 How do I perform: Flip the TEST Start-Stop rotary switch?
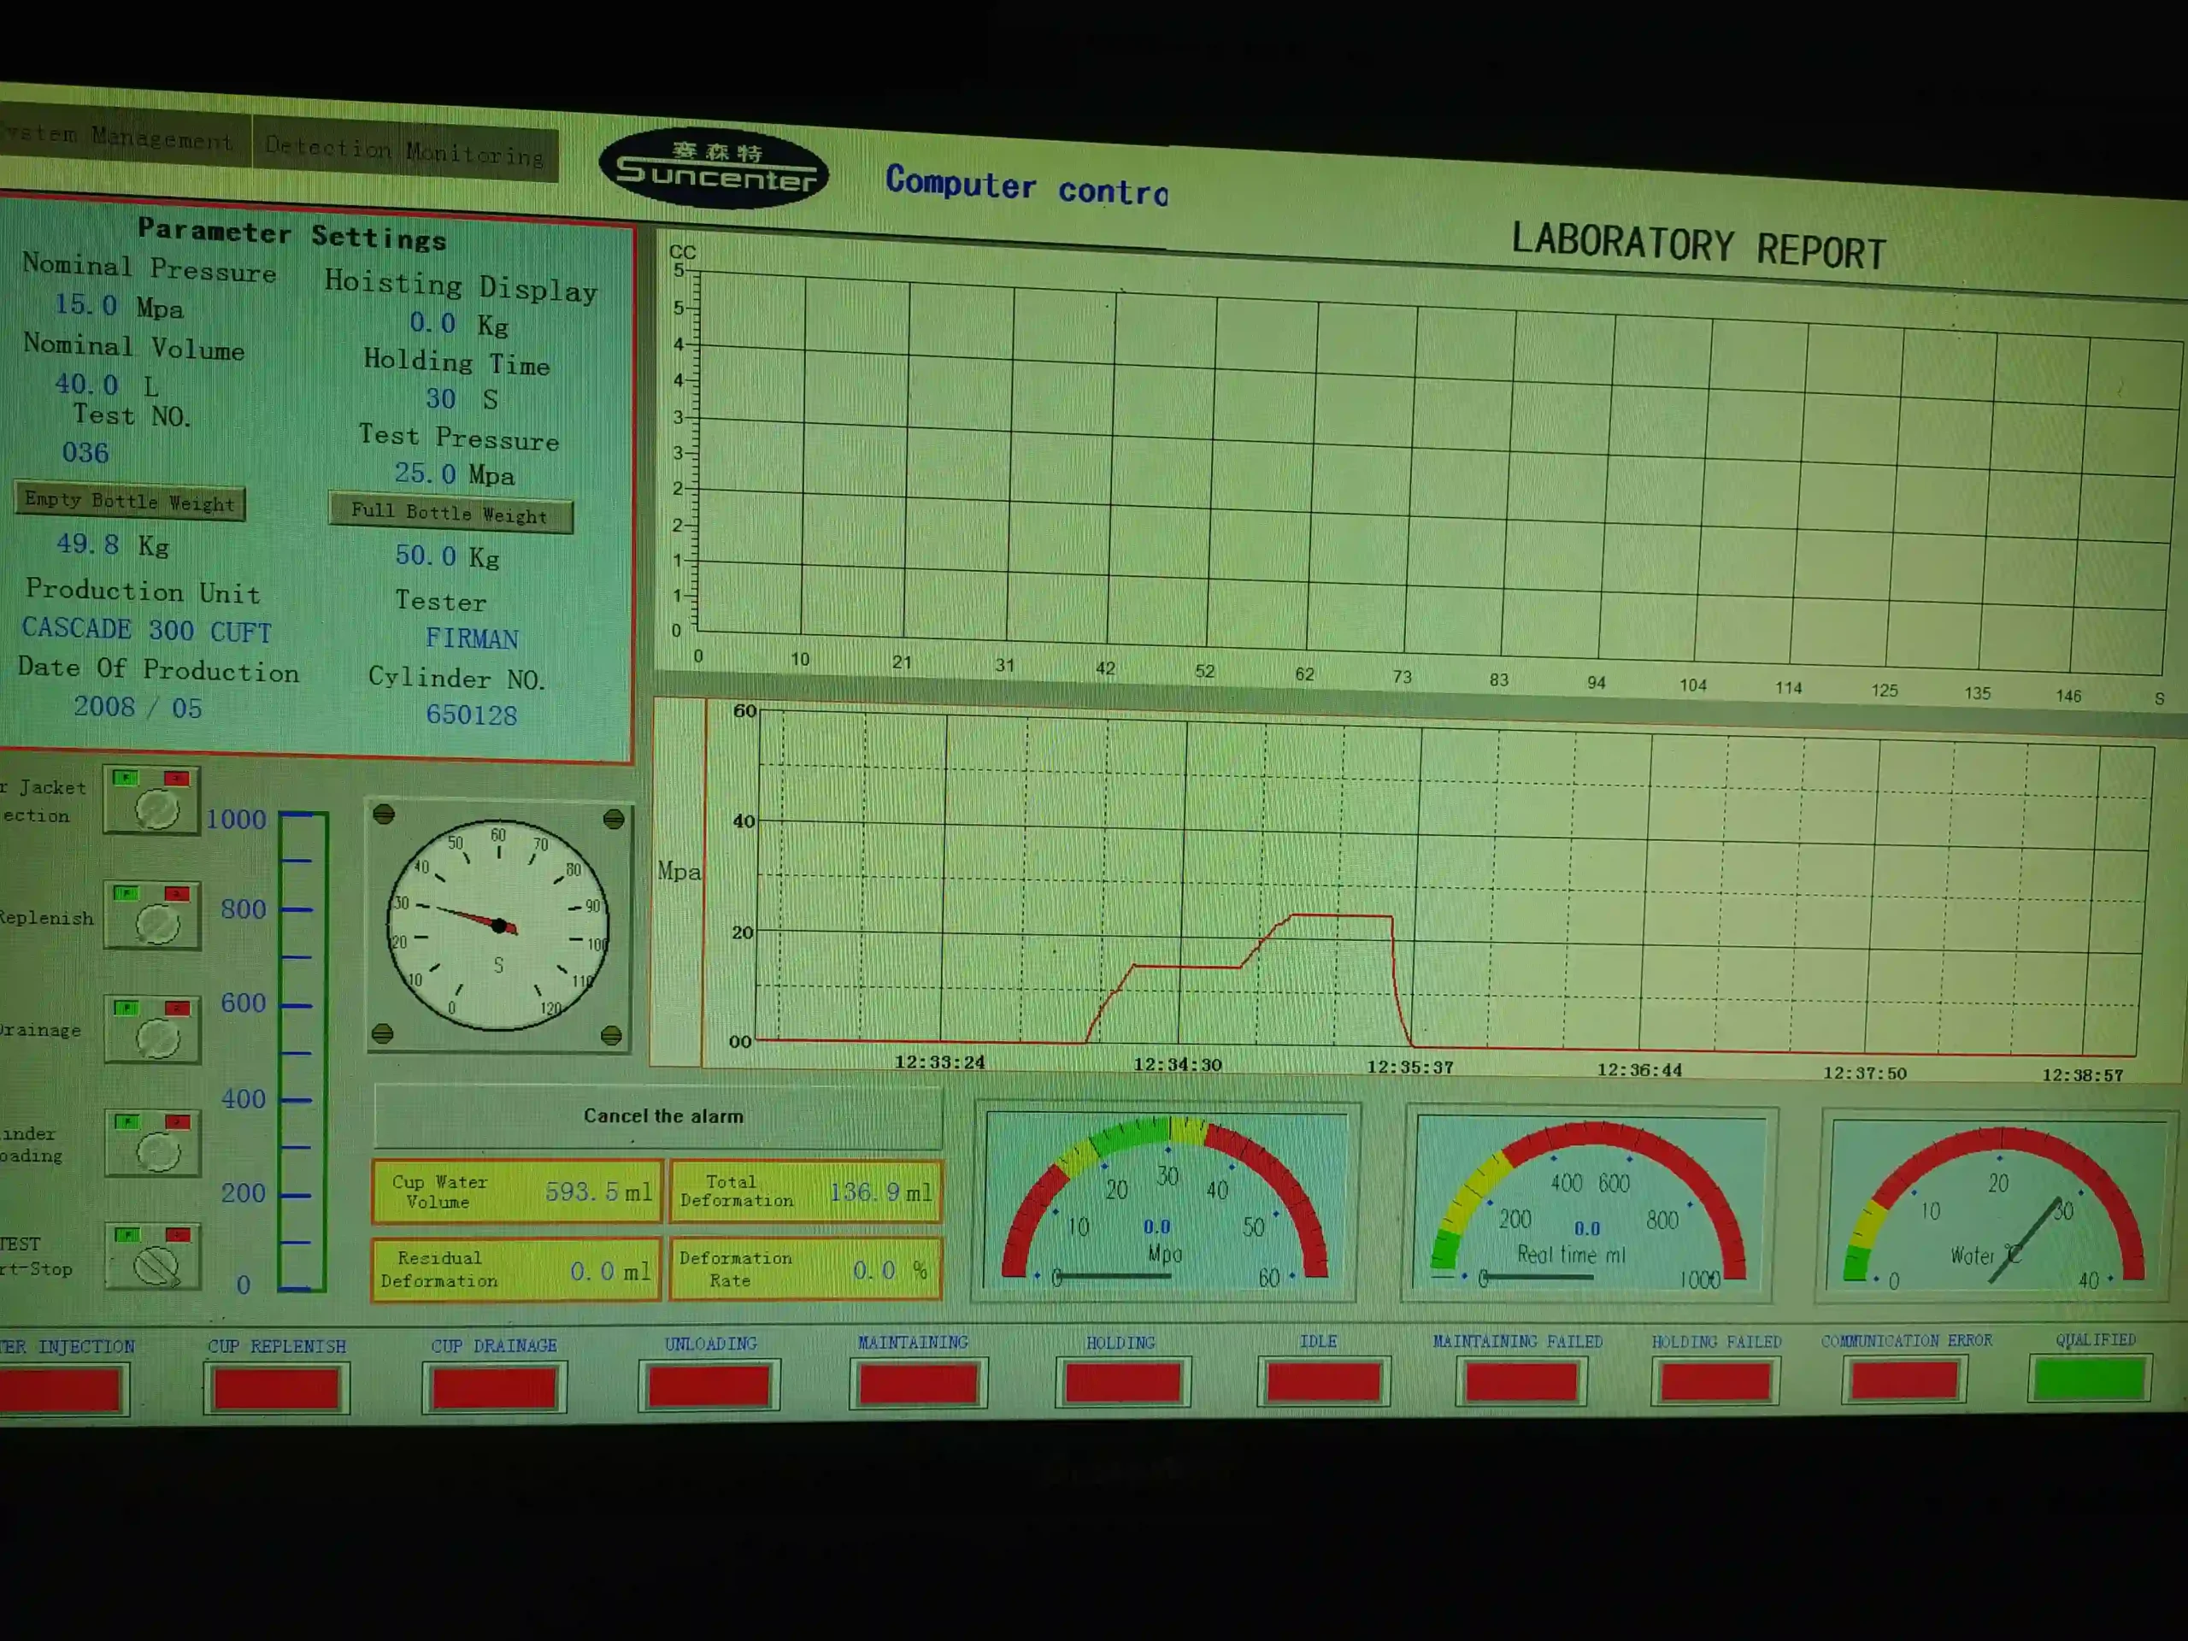(x=156, y=1265)
